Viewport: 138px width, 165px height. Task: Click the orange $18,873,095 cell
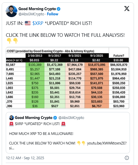97,65
